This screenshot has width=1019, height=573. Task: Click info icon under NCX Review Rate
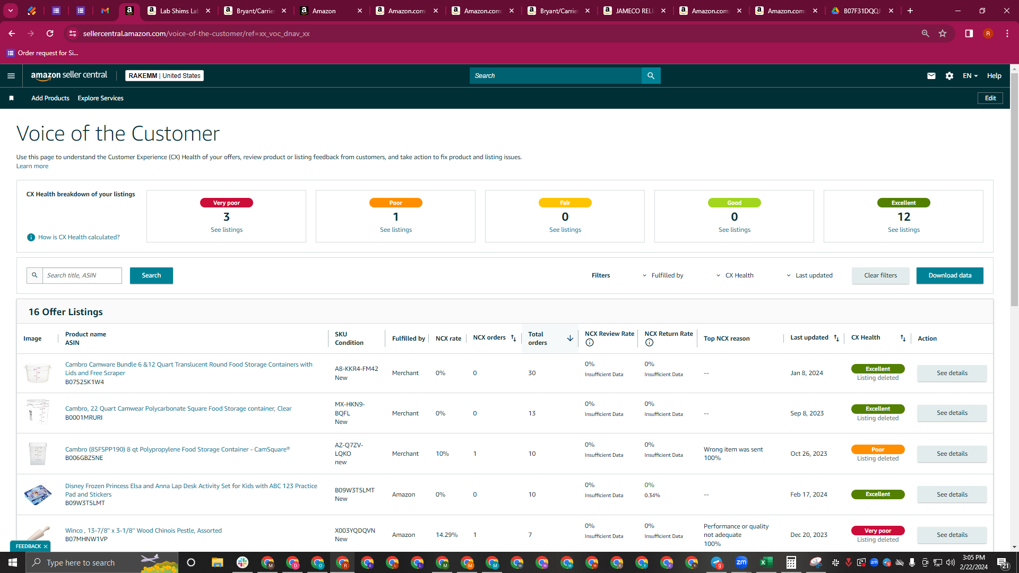click(x=590, y=343)
